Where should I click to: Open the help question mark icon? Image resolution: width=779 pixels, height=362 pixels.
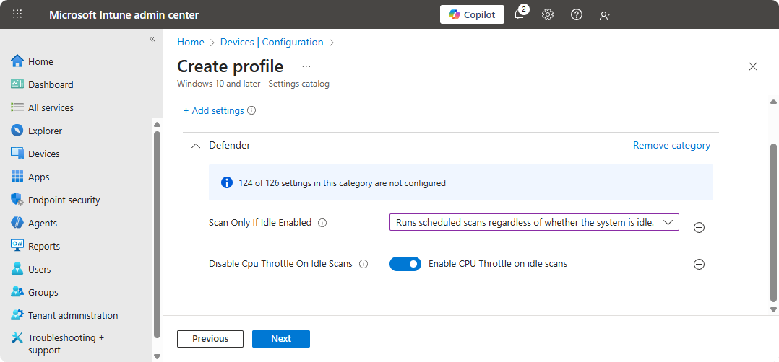click(577, 14)
